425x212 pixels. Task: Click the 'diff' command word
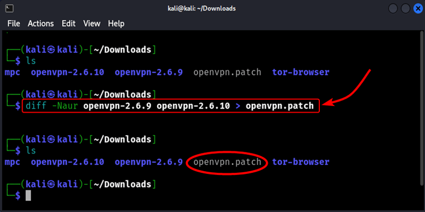[36, 106]
